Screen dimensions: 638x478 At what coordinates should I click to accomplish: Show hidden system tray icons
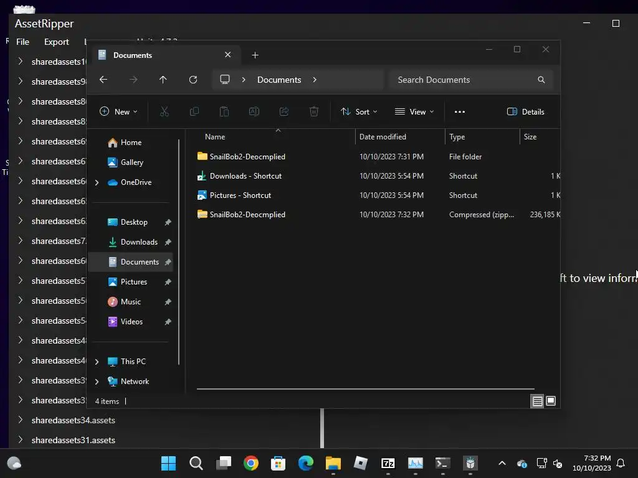(502, 463)
